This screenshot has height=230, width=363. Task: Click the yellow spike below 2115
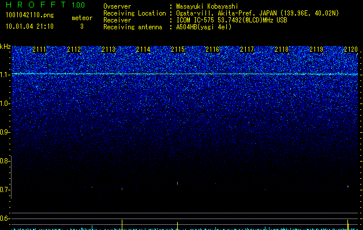[177, 226]
